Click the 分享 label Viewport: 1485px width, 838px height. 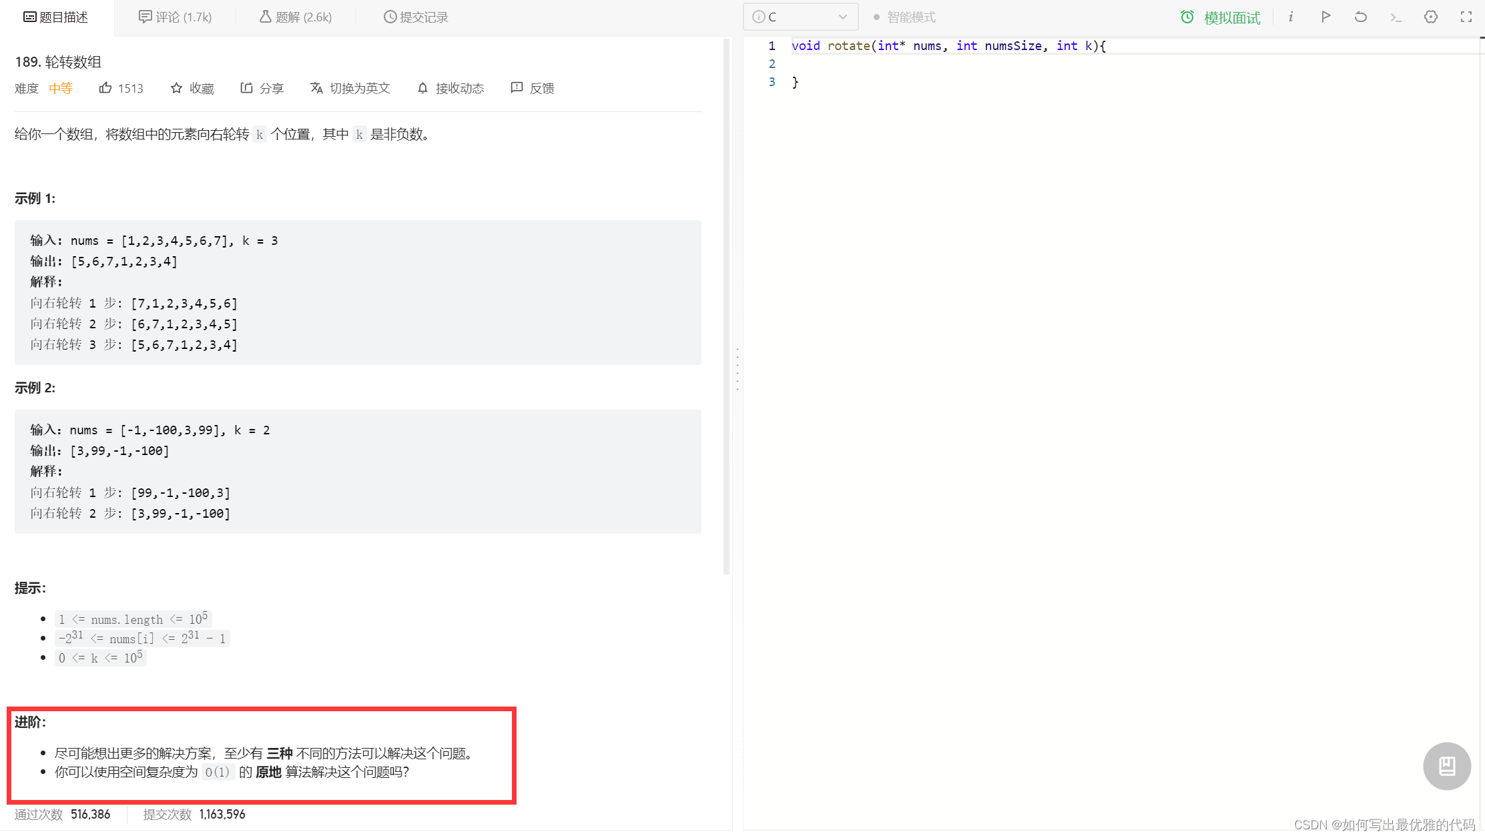click(272, 88)
